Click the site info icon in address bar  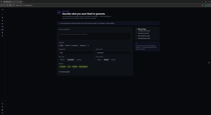14,5
